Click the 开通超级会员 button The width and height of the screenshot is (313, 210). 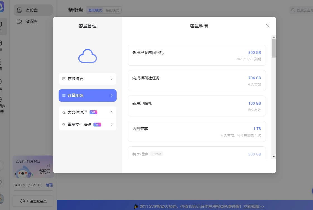[x=33, y=201]
